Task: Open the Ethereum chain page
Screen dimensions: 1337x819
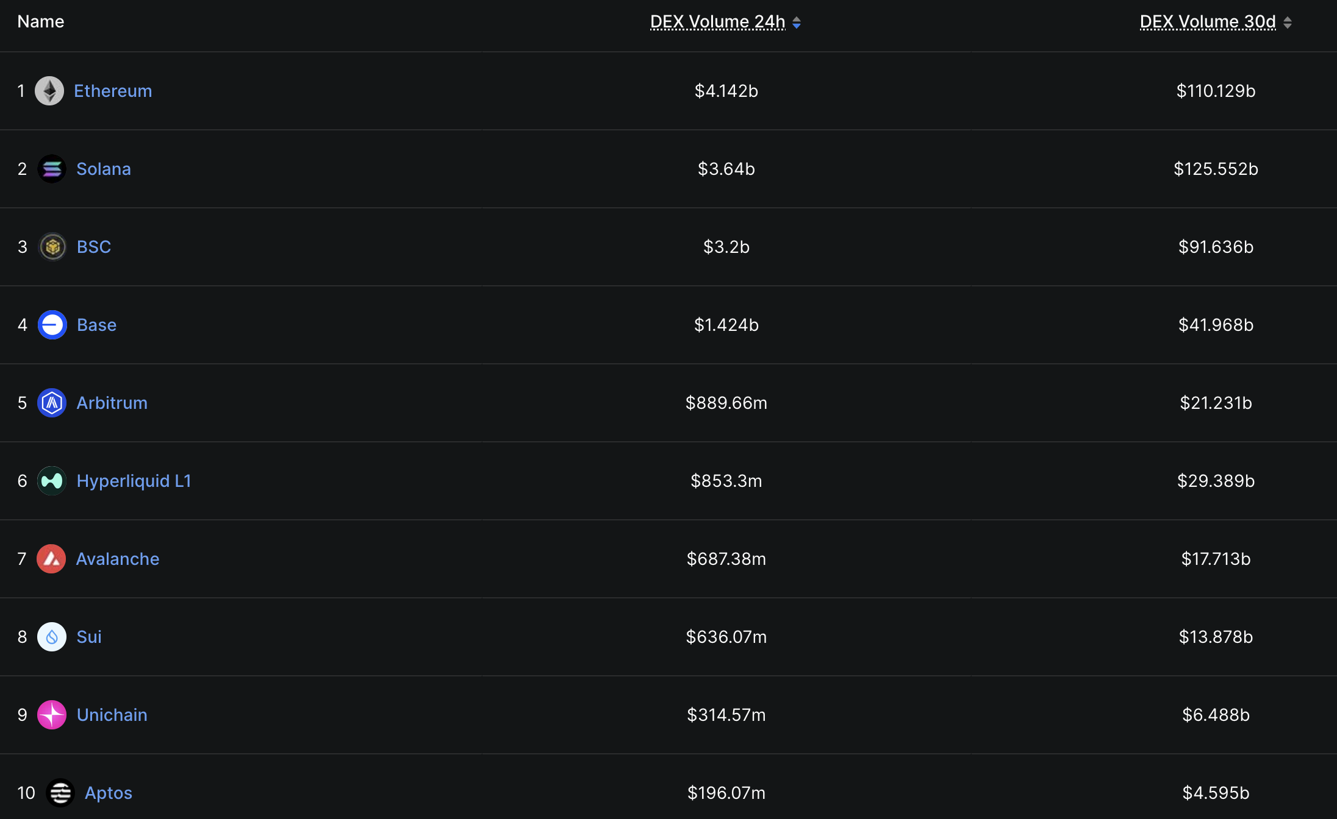Action: coord(113,90)
